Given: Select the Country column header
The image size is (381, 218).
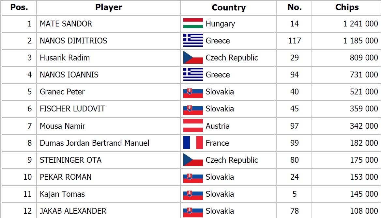Looking at the screenshot, I should click(x=229, y=8).
